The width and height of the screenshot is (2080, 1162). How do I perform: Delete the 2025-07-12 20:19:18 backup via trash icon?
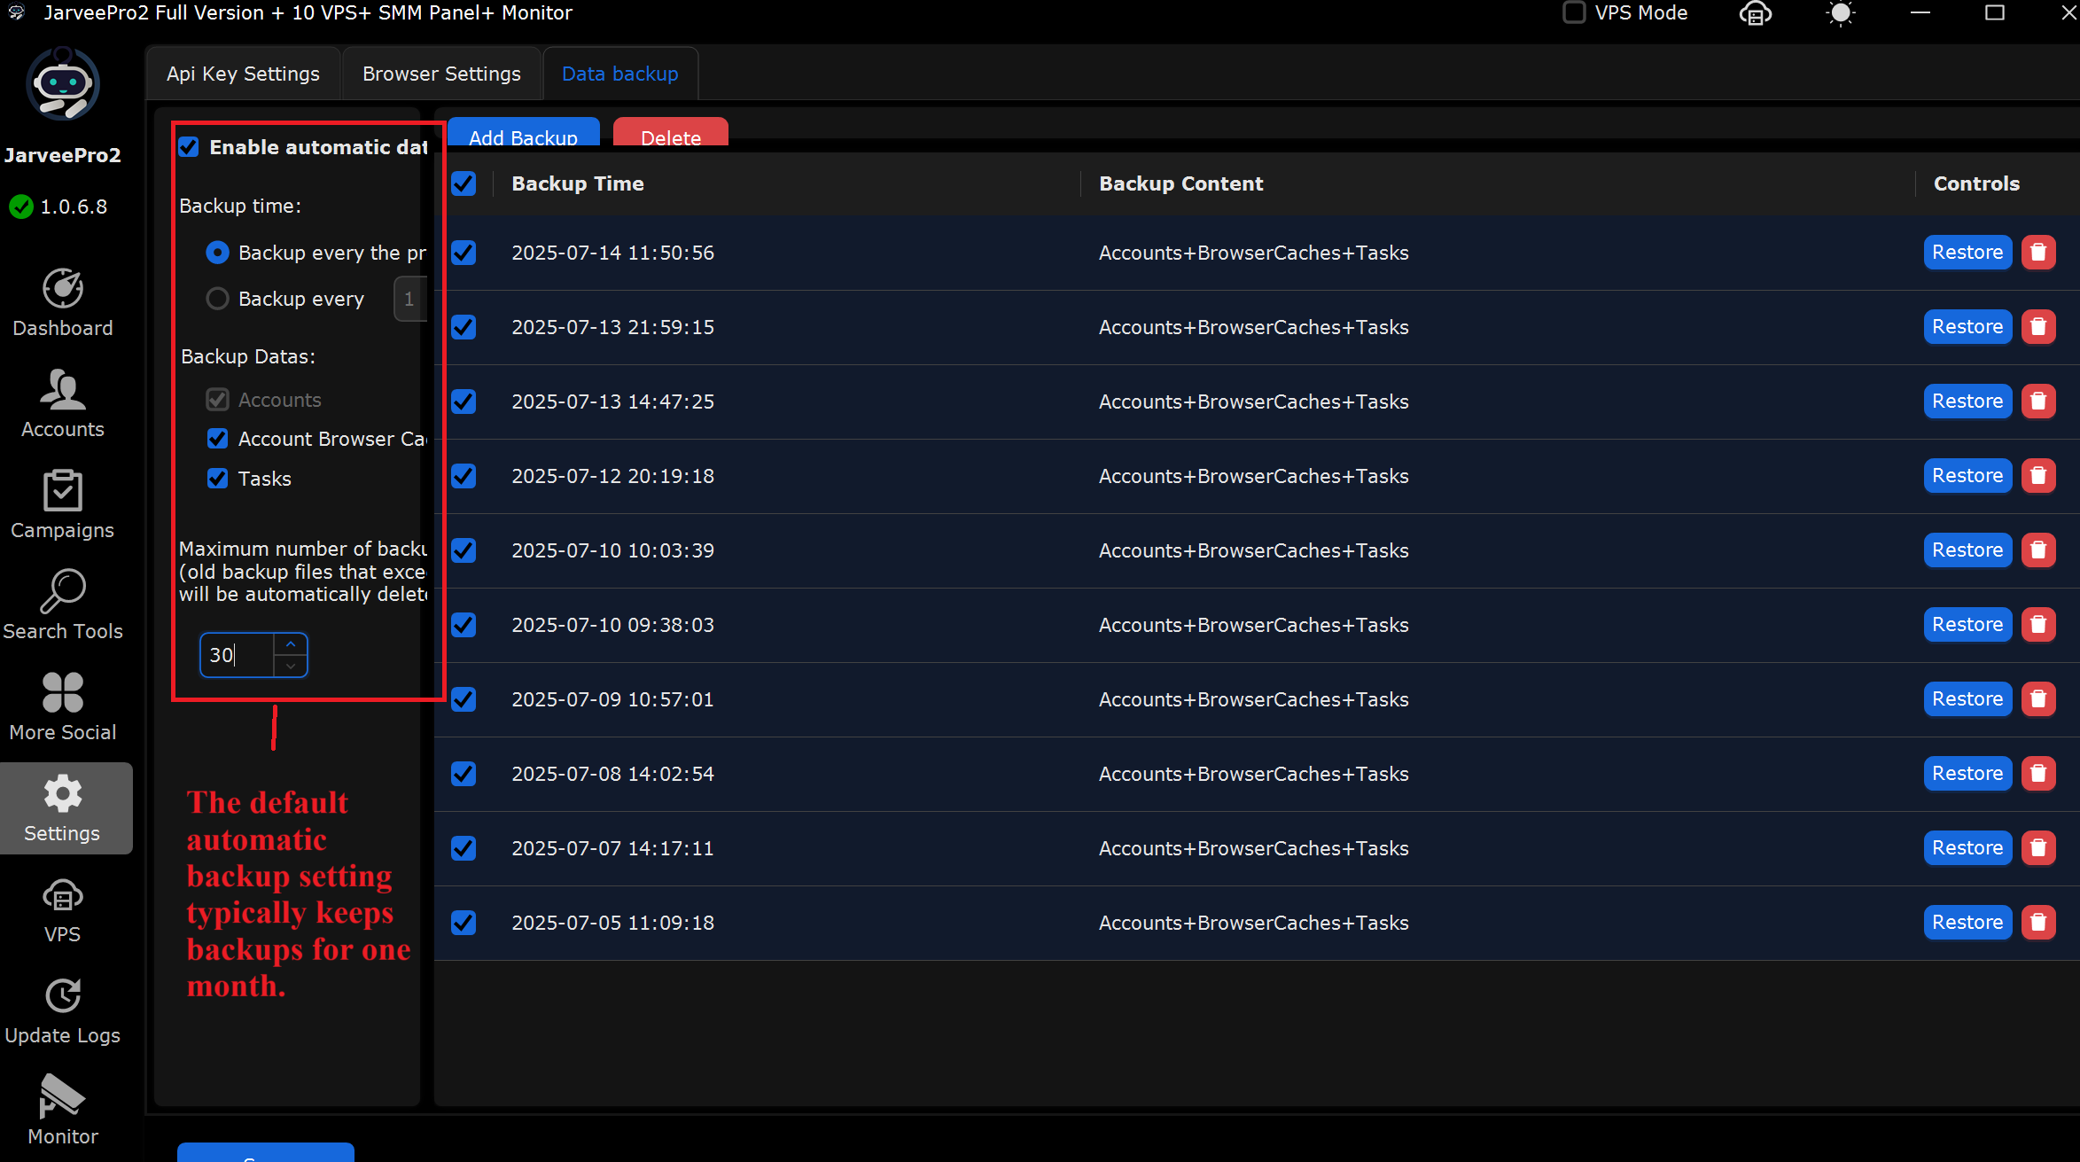2038,476
